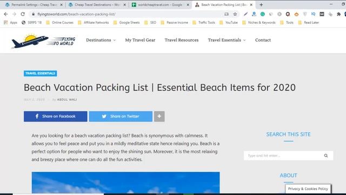Open the Niches & Keywords bookmark folder

(x=259, y=23)
